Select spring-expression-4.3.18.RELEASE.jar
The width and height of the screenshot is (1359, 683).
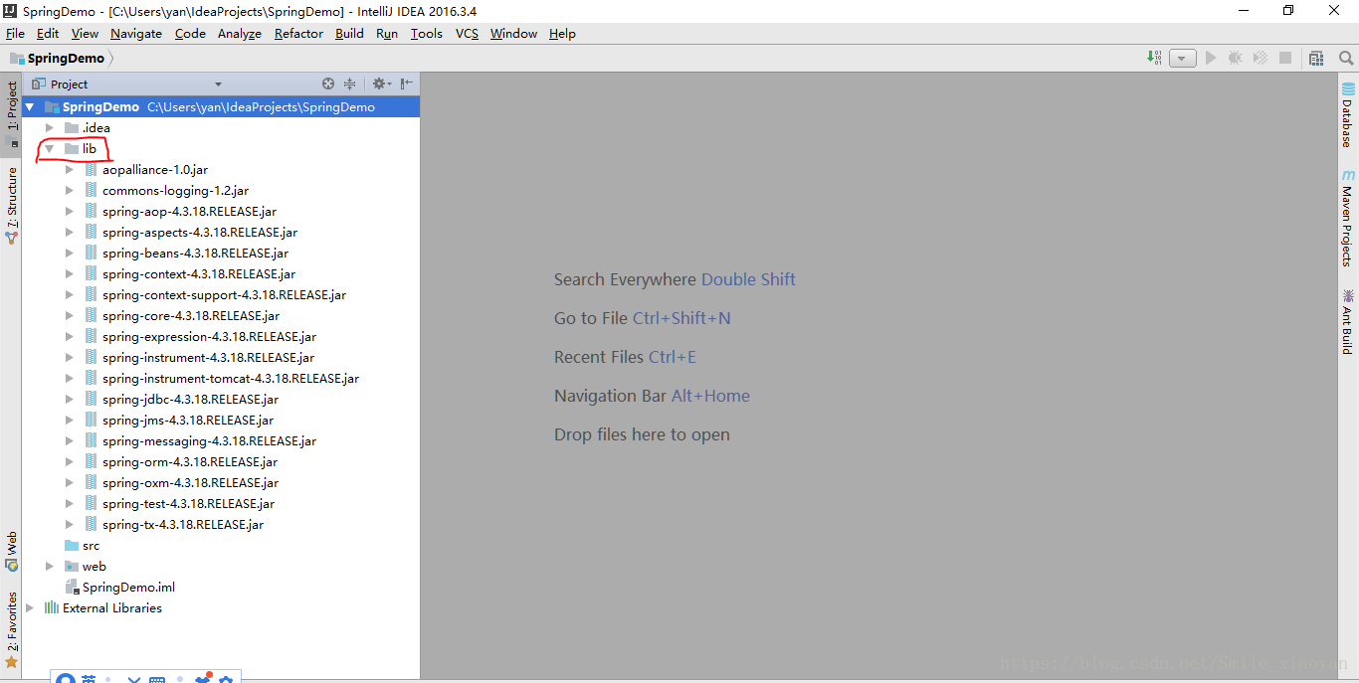coord(209,336)
